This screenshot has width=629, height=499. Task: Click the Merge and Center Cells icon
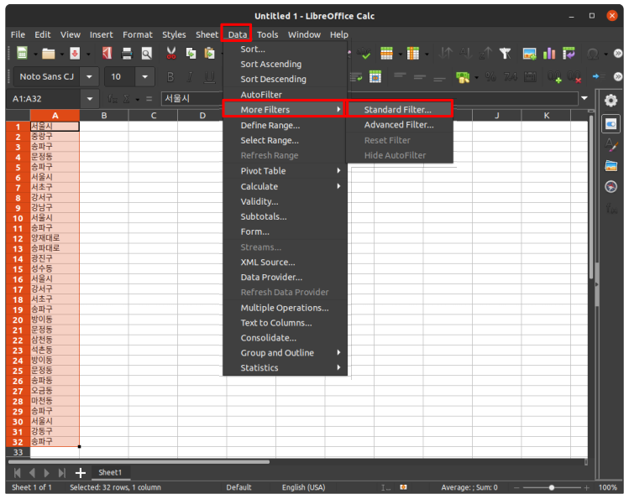pyautogui.click(x=375, y=76)
